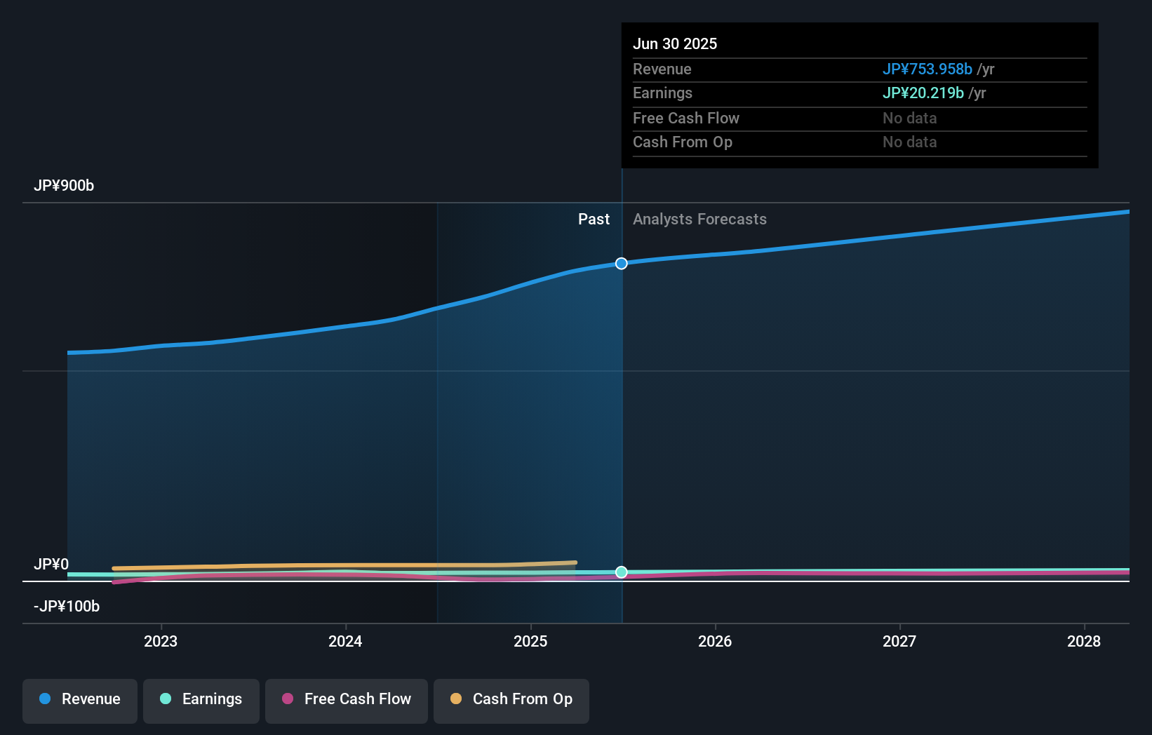Viewport: 1152px width, 735px height.
Task: Click the 2027 x-axis label
Action: pos(899,641)
